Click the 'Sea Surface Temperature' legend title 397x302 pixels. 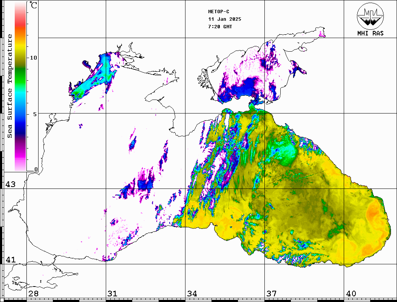[9, 86]
